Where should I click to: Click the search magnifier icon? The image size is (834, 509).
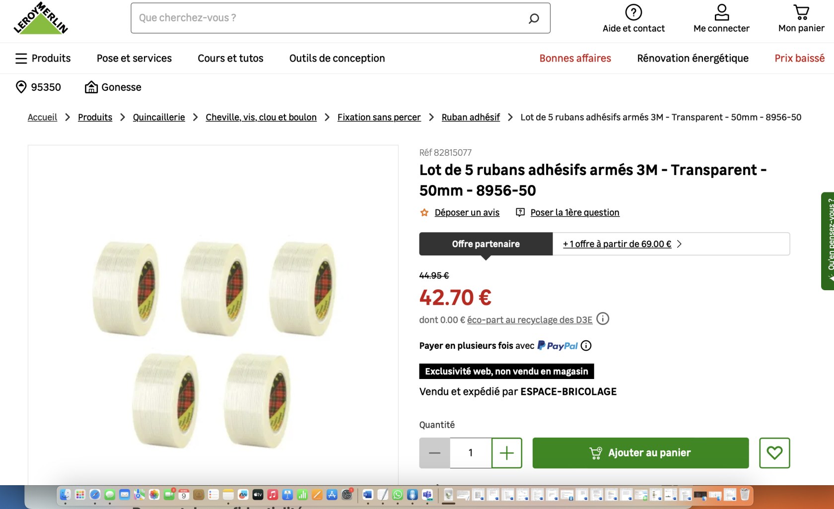pyautogui.click(x=534, y=18)
